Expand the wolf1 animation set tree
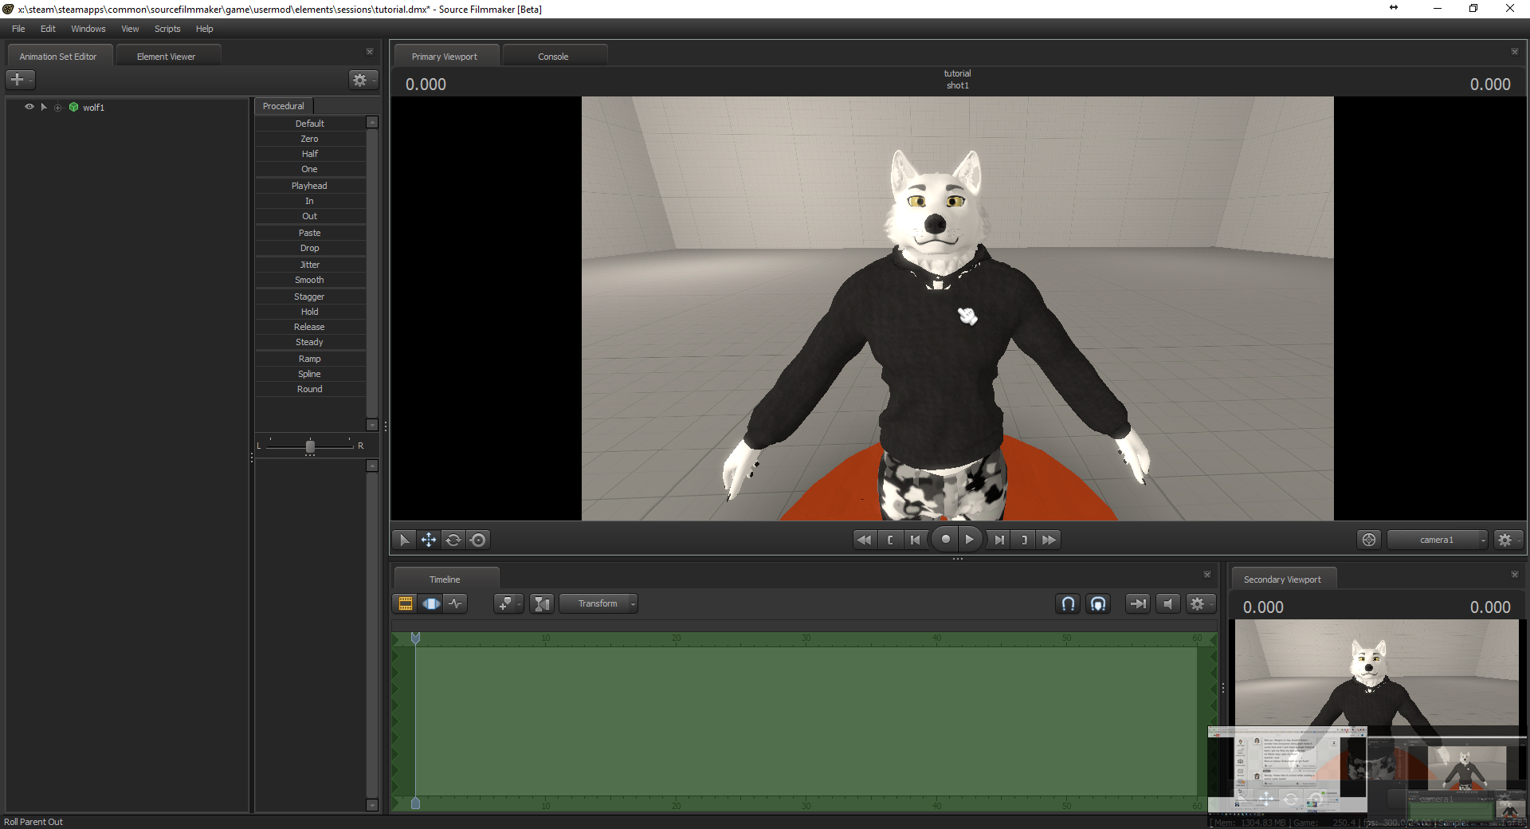Screen dimensions: 1530x829 pos(44,107)
